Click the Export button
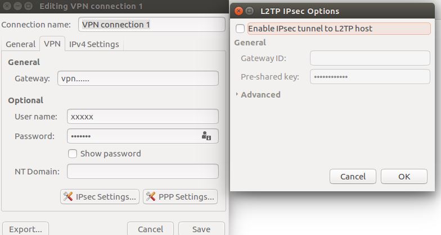The width and height of the screenshot is (441, 235). click(26, 229)
